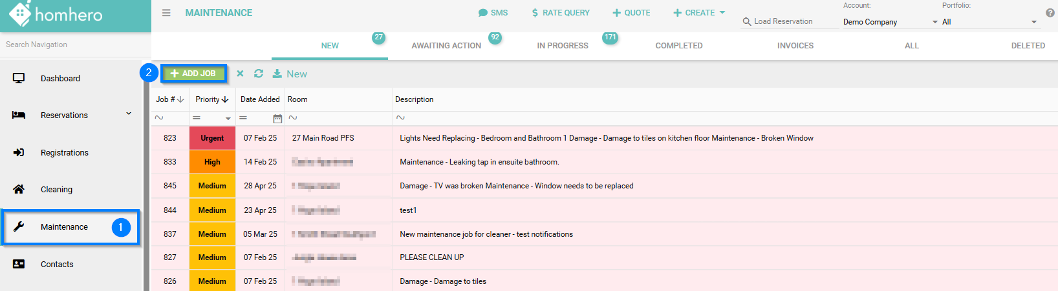Open the calendar picker in Date Added filter
The image size is (1058, 291).
click(277, 118)
